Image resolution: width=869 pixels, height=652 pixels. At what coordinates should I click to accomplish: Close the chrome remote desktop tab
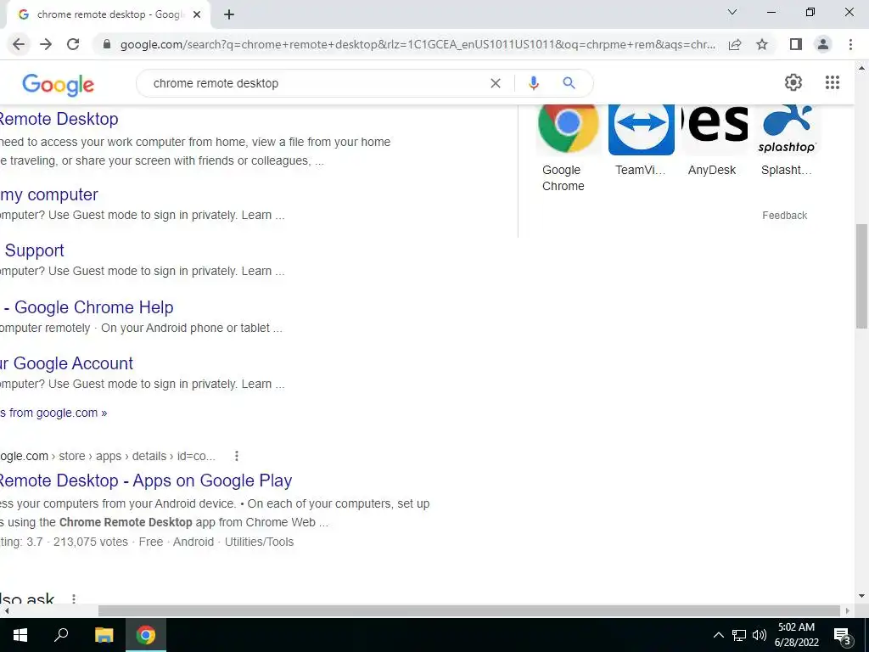pos(197,15)
